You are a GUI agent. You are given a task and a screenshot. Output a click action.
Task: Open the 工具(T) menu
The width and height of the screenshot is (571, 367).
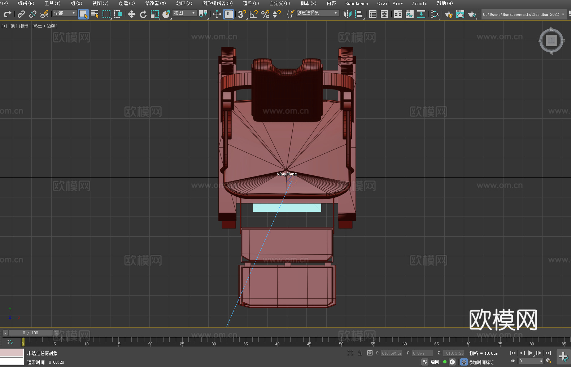coord(52,3)
